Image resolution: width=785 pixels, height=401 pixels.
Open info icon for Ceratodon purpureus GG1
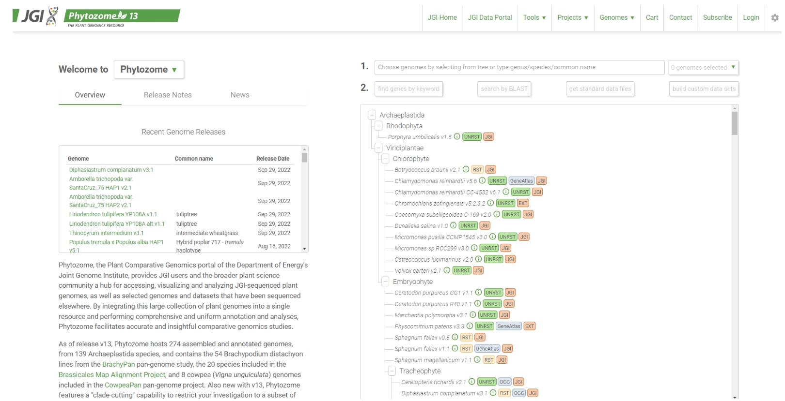click(x=478, y=292)
